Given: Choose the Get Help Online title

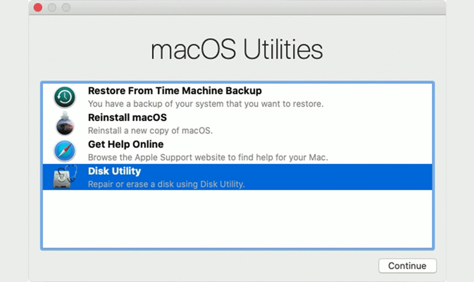Looking at the screenshot, I should coord(126,144).
